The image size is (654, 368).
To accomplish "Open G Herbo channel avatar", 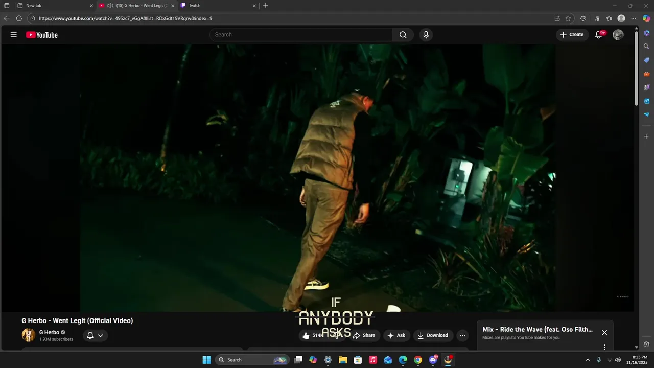I will tap(28, 335).
